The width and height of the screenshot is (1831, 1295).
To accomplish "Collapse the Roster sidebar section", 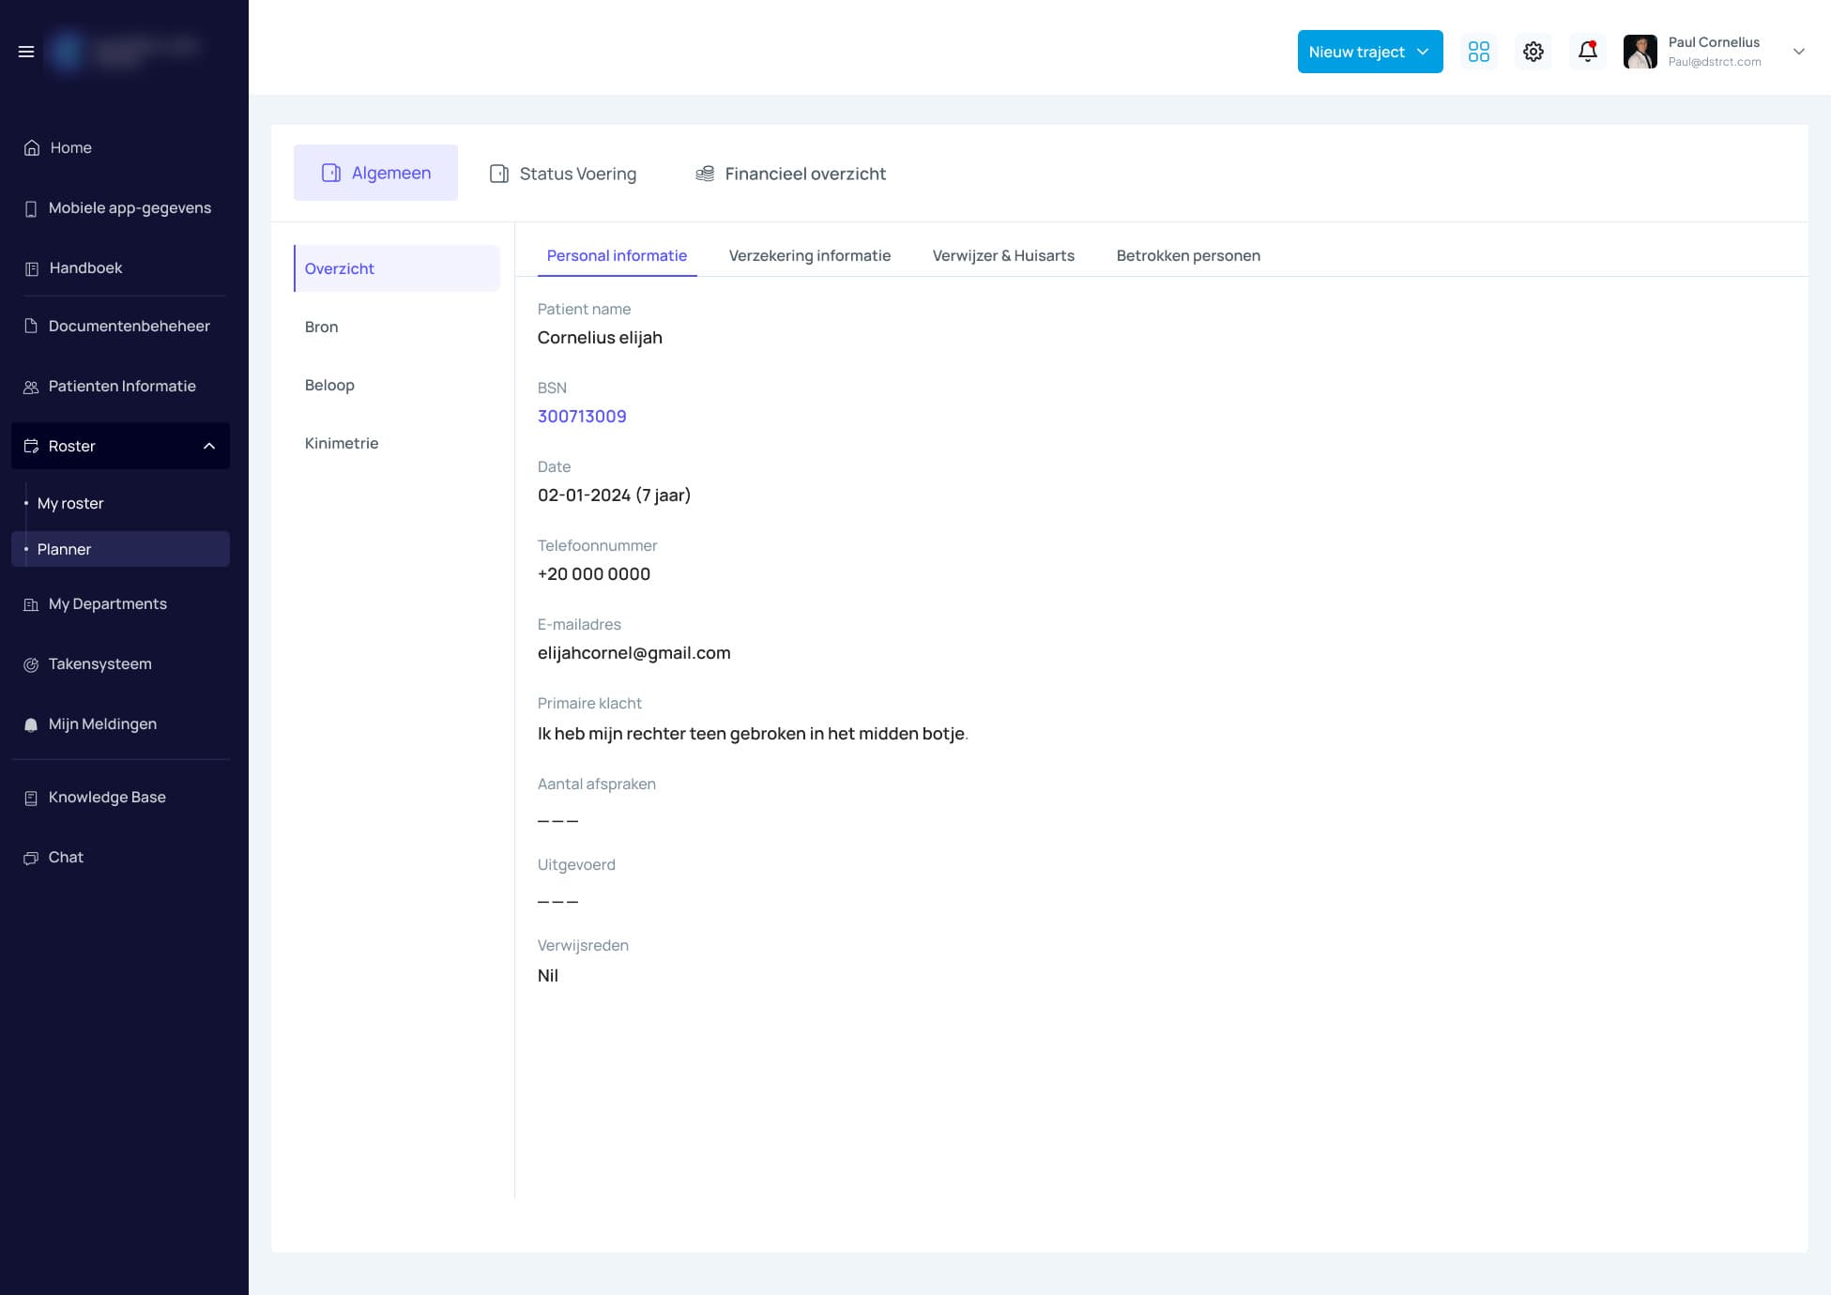I will (x=208, y=447).
